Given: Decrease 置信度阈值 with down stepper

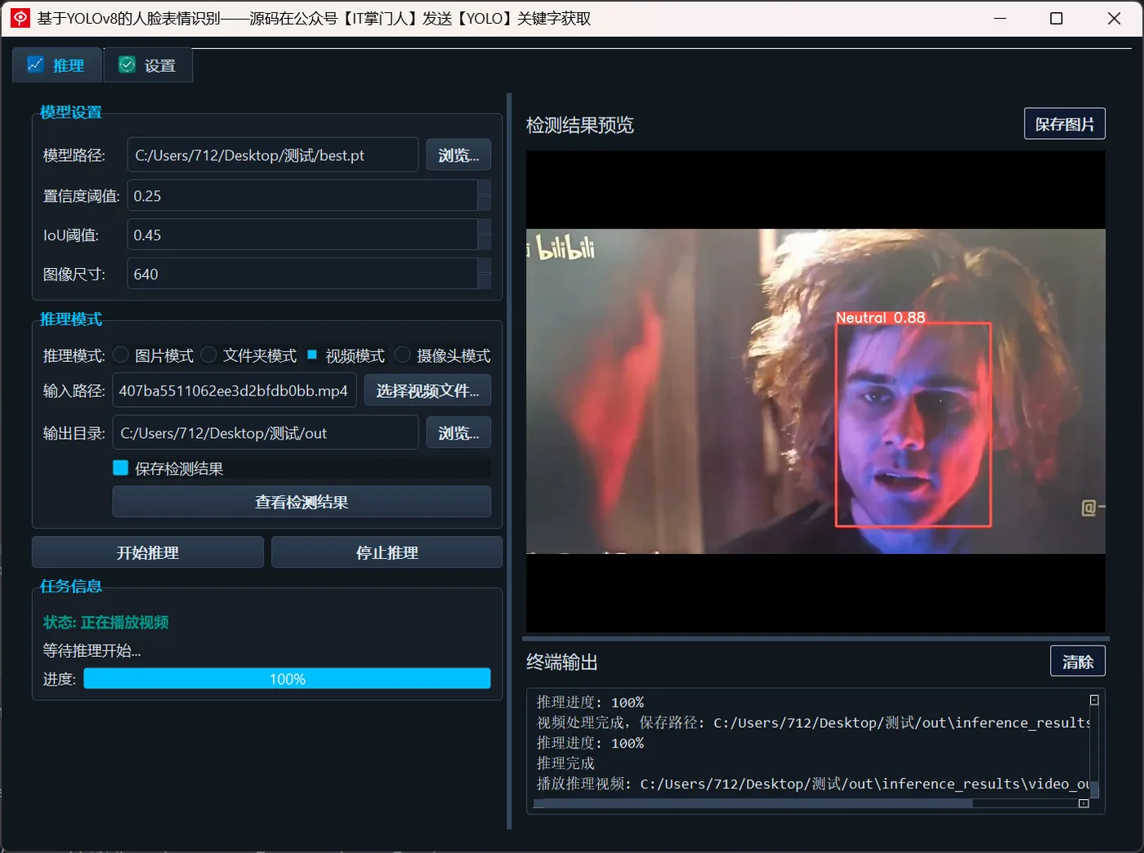Looking at the screenshot, I should point(485,203).
